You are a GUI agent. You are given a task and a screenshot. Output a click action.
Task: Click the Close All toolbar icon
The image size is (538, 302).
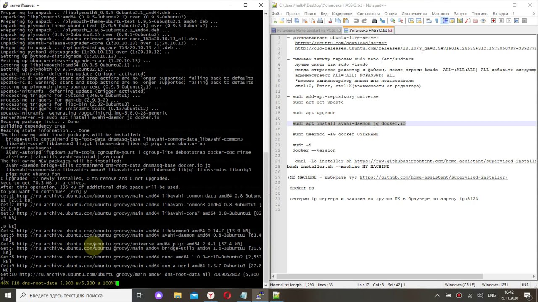tap(312, 21)
